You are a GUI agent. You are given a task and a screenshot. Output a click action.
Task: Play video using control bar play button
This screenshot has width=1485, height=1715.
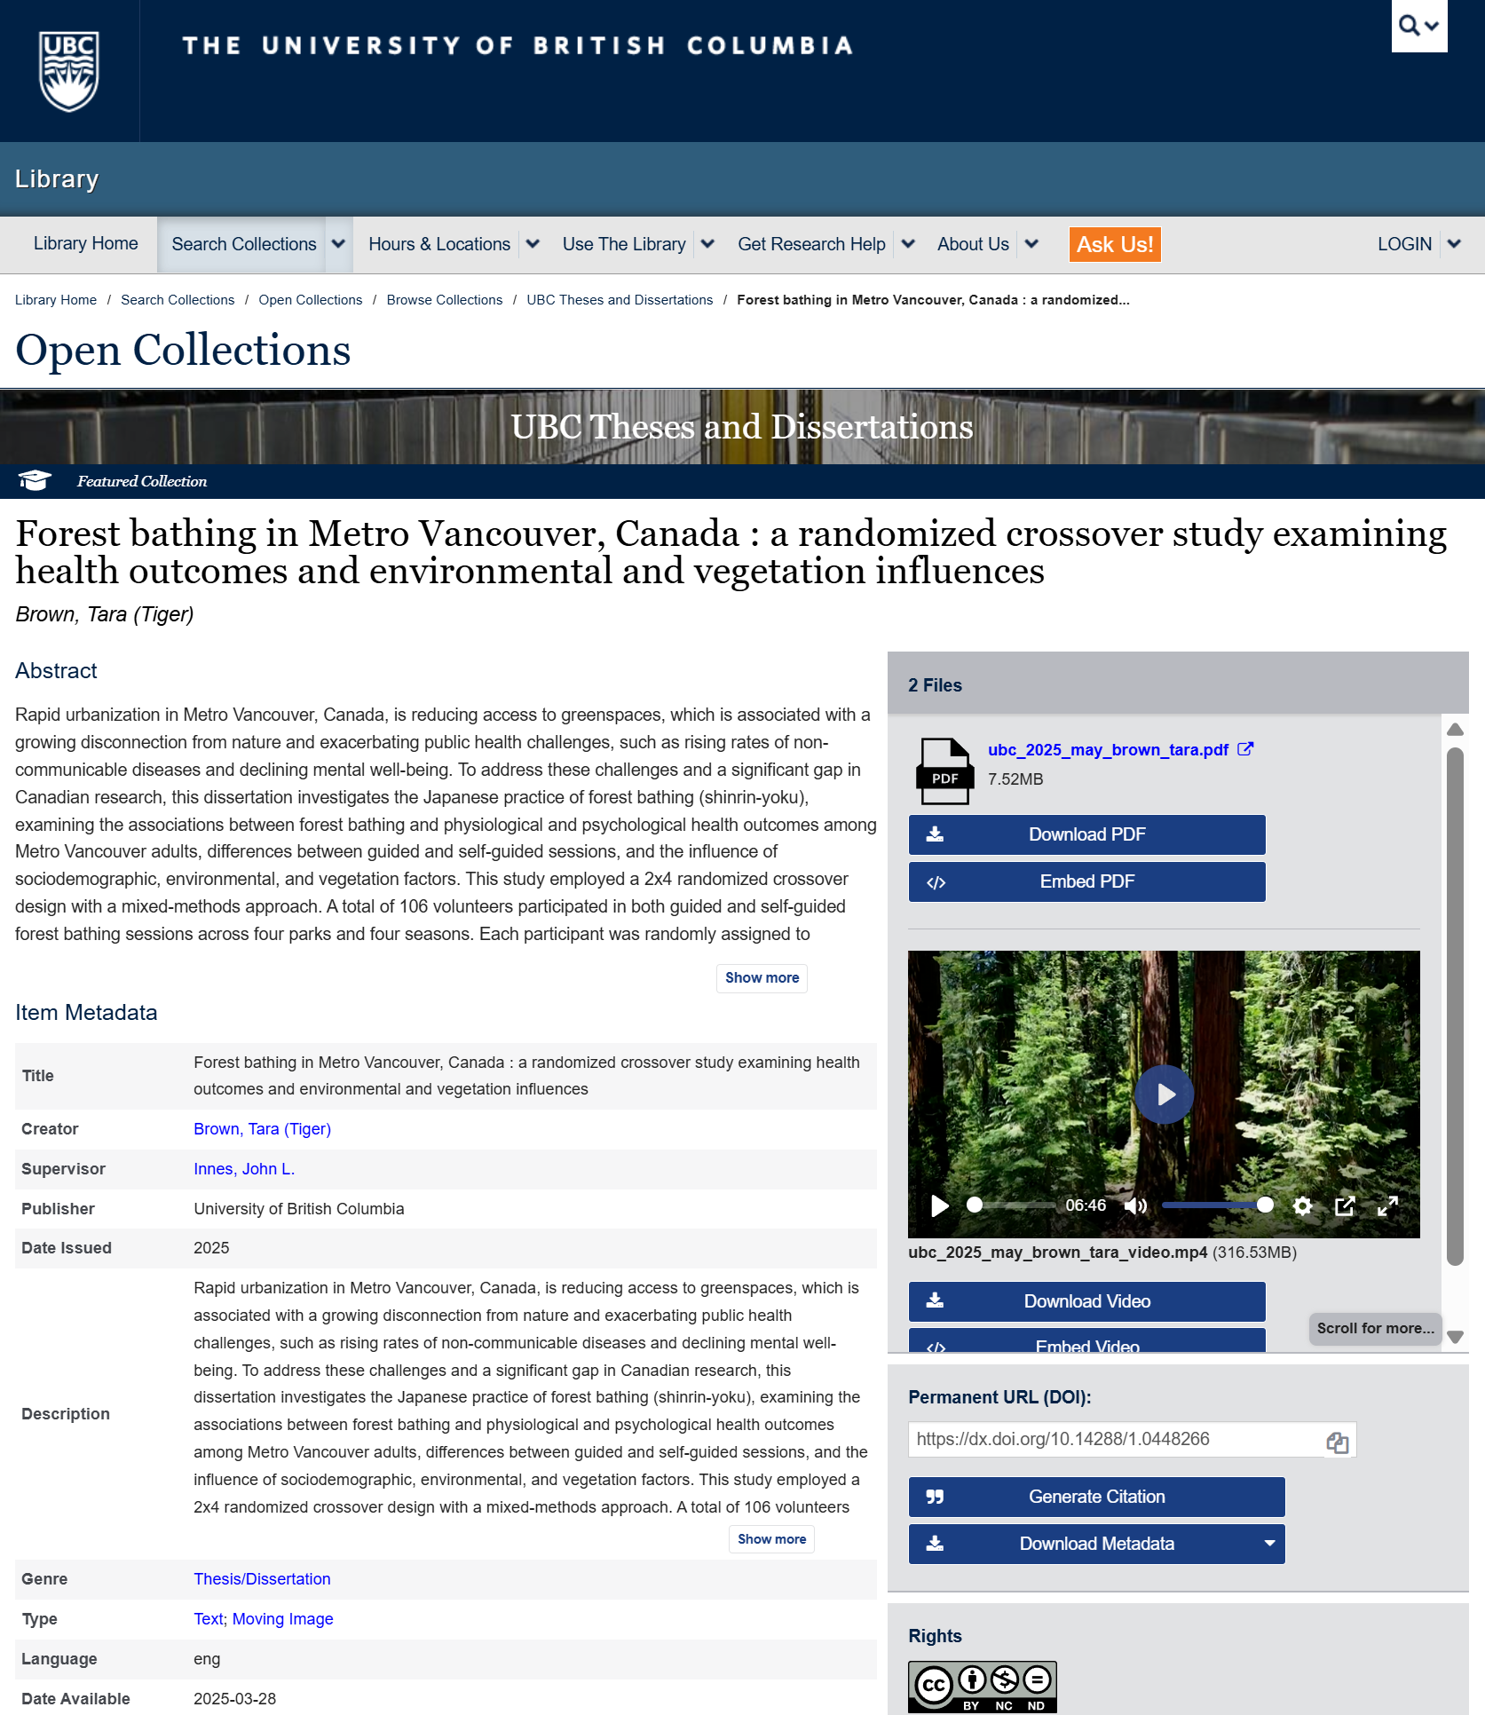939,1205
